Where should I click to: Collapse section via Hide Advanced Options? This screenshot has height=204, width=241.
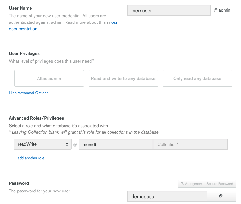(x=29, y=93)
